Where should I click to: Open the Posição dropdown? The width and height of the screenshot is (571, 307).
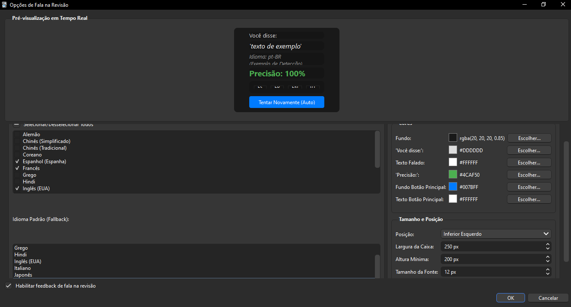(x=496, y=234)
